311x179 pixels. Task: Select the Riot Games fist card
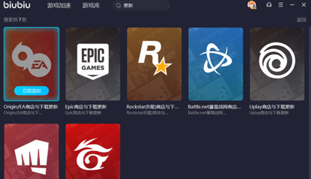31,152
